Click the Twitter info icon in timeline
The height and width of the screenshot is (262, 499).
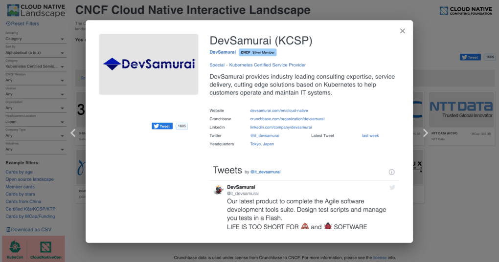click(x=392, y=172)
